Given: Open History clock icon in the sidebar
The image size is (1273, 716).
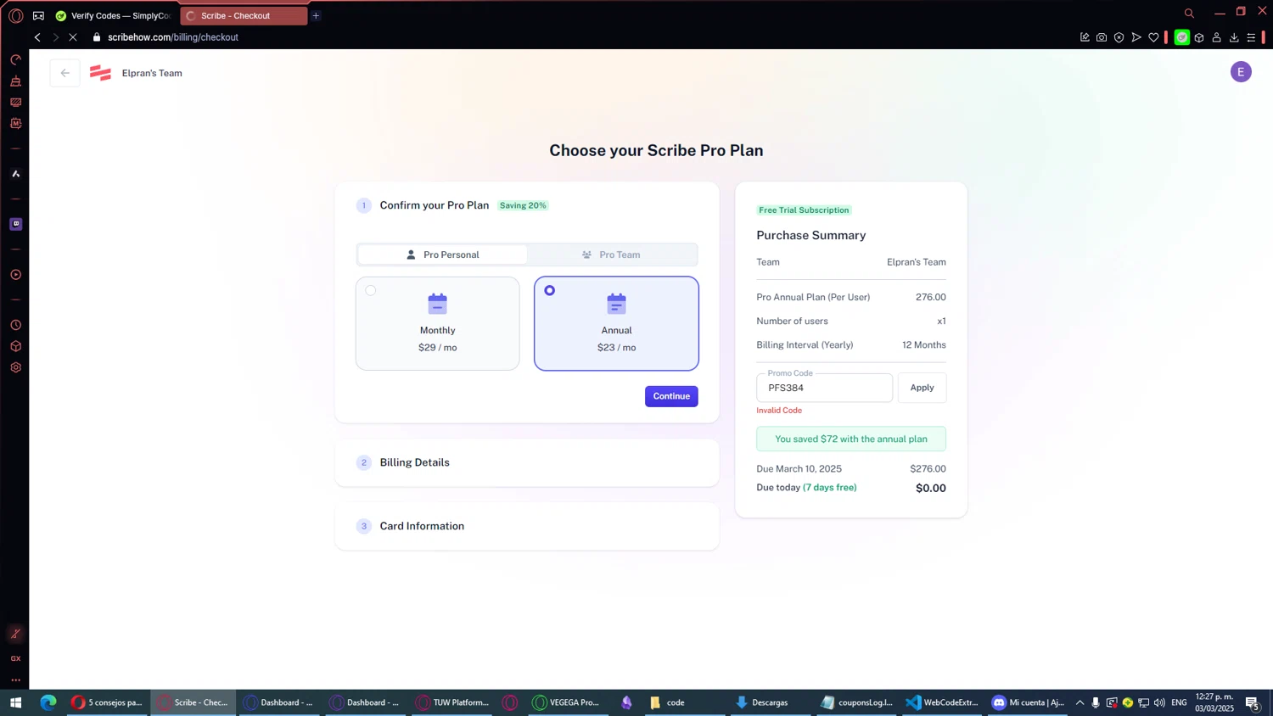Looking at the screenshot, I should (x=15, y=325).
